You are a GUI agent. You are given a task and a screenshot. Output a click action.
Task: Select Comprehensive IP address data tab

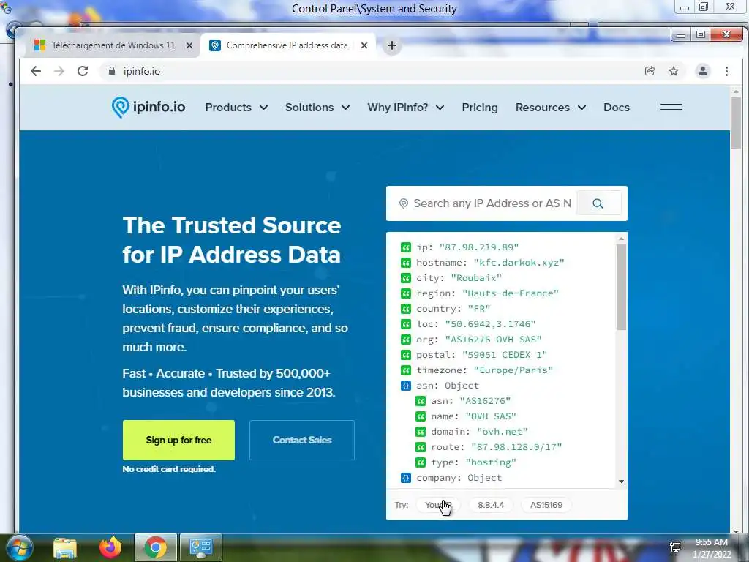click(287, 45)
